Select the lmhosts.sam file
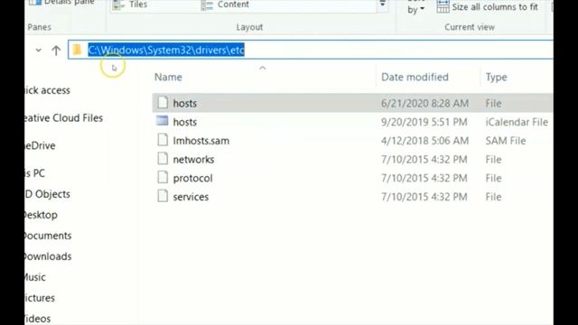Screen dimensions: 578x325 point(352,141)
